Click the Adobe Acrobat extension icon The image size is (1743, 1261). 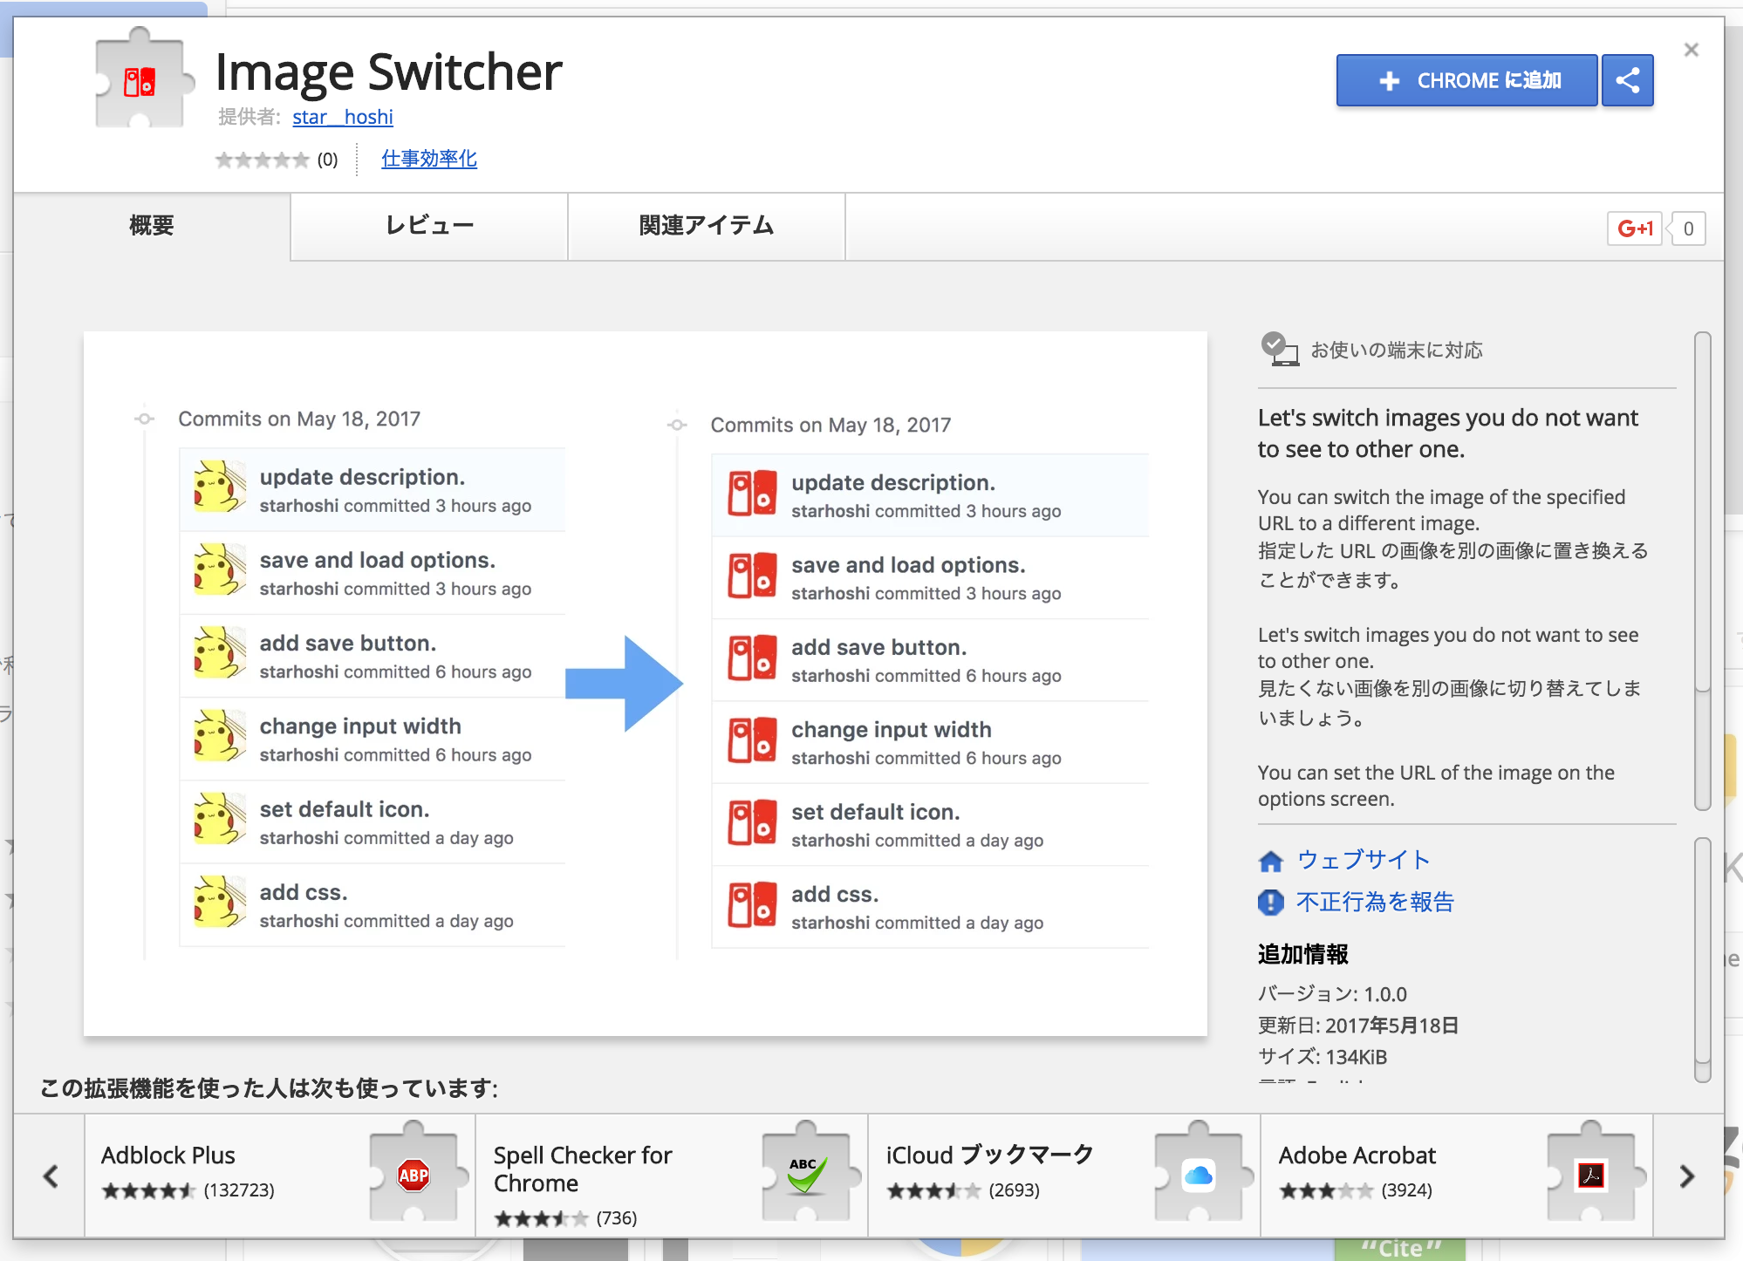pyautogui.click(x=1590, y=1175)
